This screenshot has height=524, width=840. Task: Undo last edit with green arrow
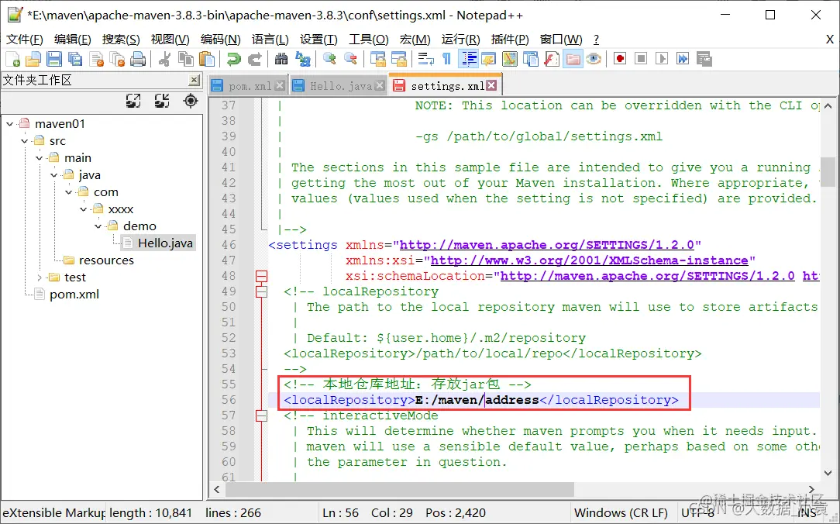point(233,59)
